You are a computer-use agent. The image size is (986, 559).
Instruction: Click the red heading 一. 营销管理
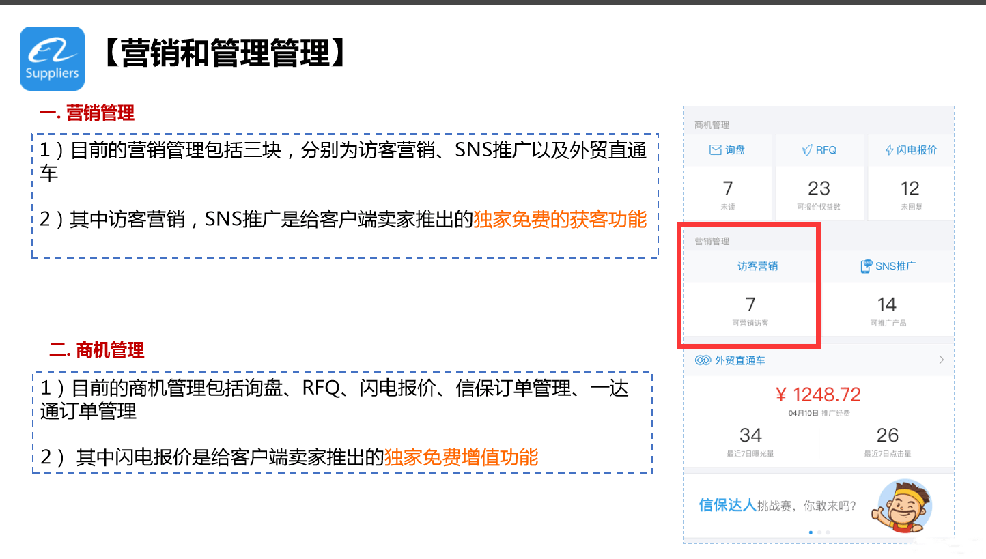pyautogui.click(x=87, y=113)
